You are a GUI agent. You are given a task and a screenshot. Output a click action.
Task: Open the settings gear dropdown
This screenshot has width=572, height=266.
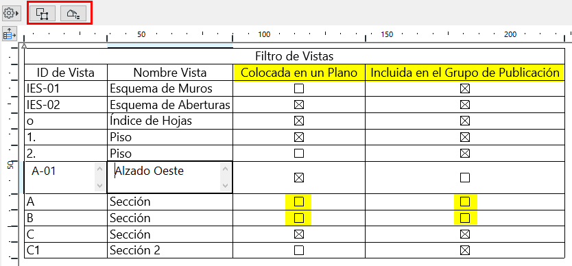pyautogui.click(x=10, y=14)
